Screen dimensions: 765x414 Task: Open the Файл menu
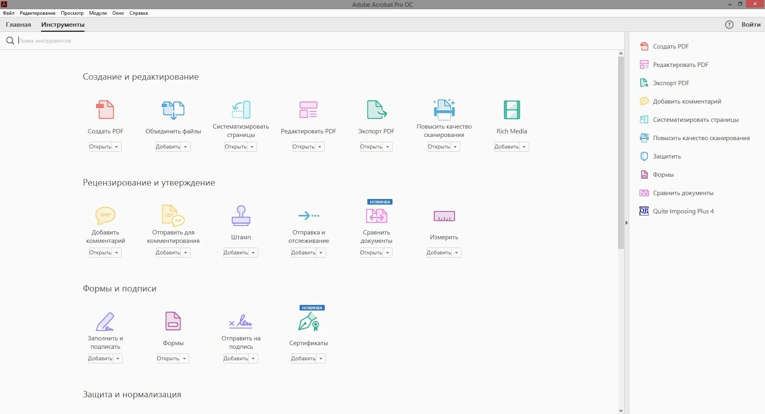[x=8, y=13]
